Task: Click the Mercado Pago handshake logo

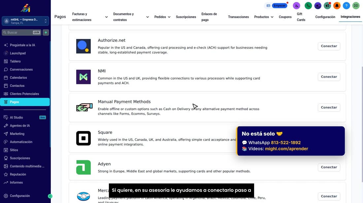Action: click(83, 196)
